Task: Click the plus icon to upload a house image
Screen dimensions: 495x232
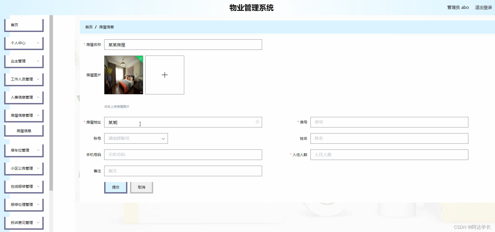Action: (x=165, y=75)
